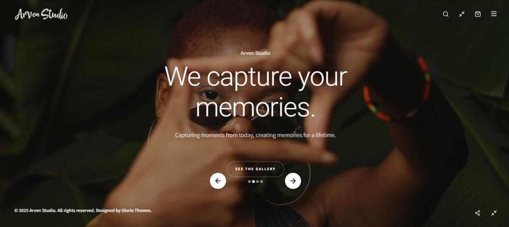This screenshot has height=227, width=509.
Task: Select the third slider pagination dot
Action: pos(257,181)
